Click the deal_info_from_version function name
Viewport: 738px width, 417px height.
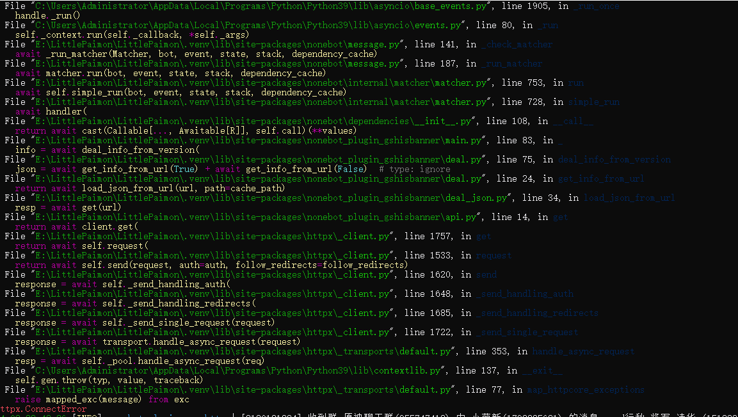click(x=614, y=159)
